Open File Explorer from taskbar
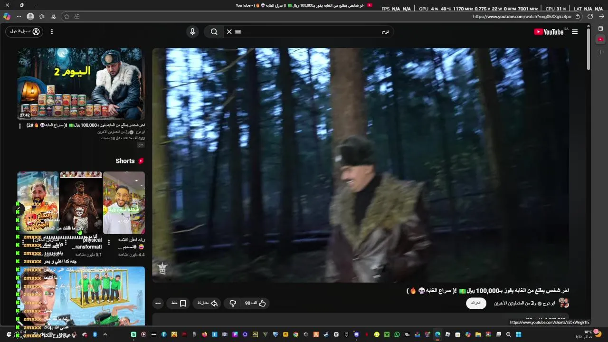608x342 pixels. point(478,334)
